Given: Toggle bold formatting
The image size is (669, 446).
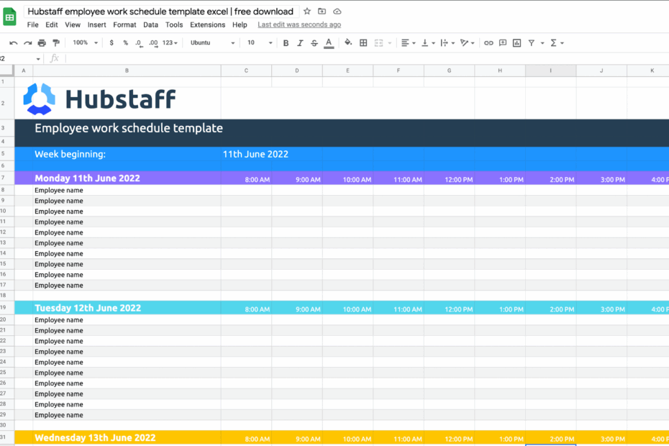Looking at the screenshot, I should (286, 42).
